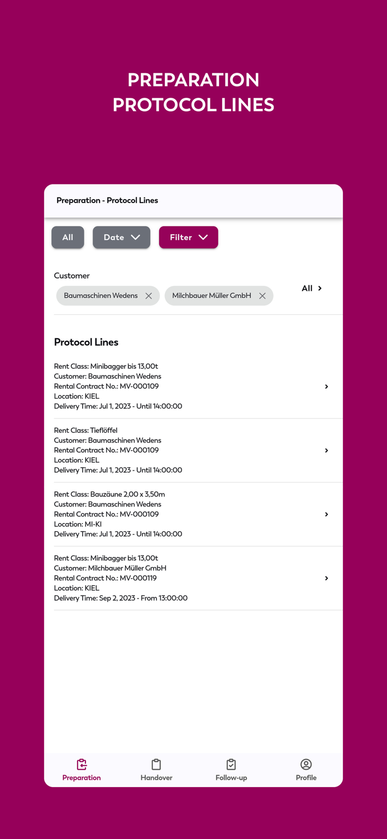Remove the Milchbauer Müller GmbH filter chip
387x839 pixels.
coord(262,295)
